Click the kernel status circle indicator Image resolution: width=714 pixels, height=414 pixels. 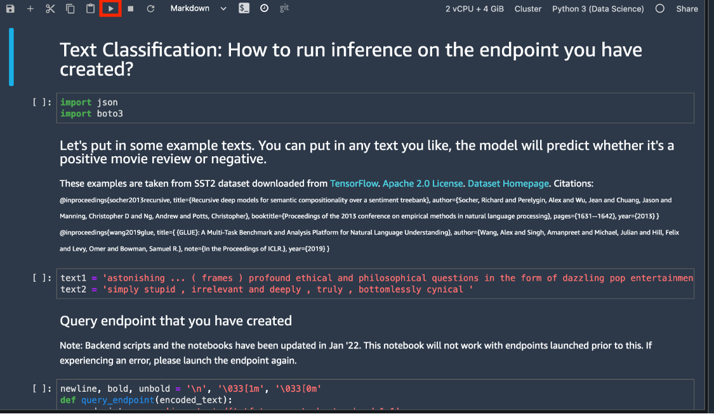click(660, 8)
